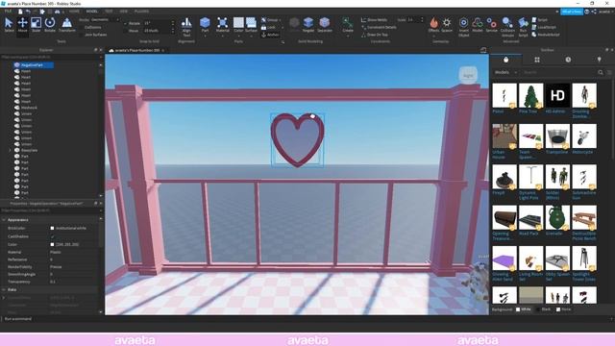Activate the Move tool
The height and width of the screenshot is (346, 615).
[x=22, y=25]
